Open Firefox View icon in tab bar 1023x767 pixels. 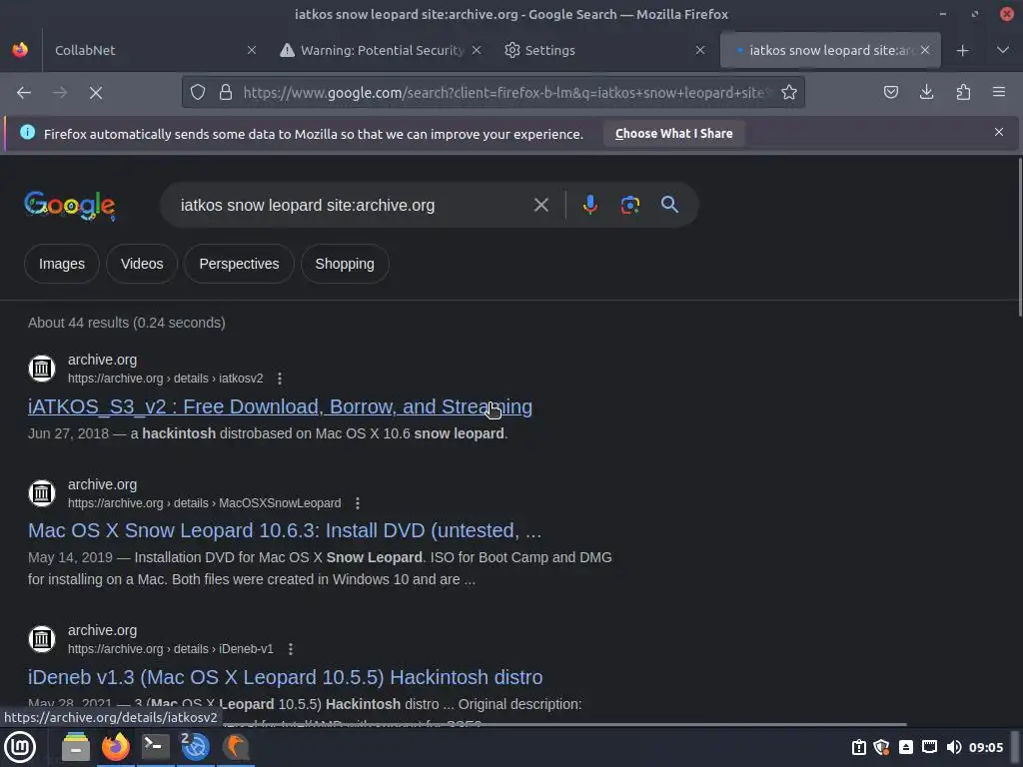point(20,50)
